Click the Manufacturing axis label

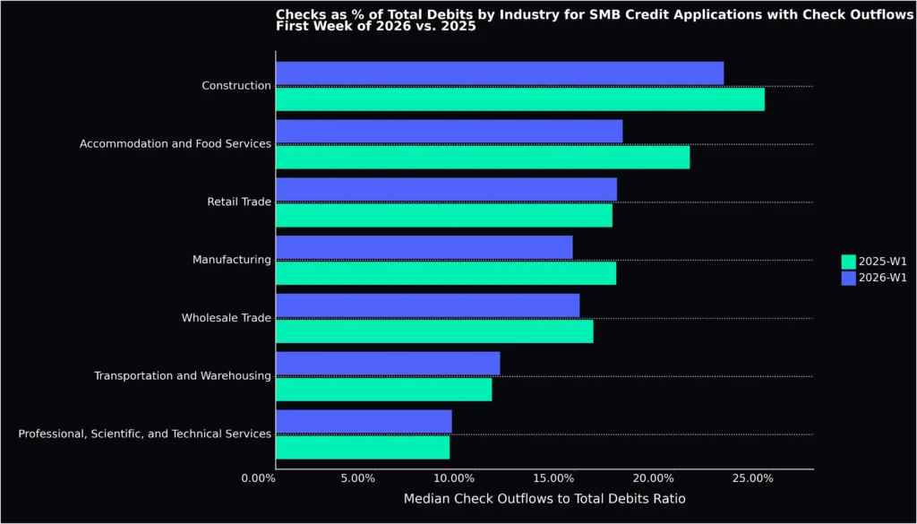tap(232, 260)
